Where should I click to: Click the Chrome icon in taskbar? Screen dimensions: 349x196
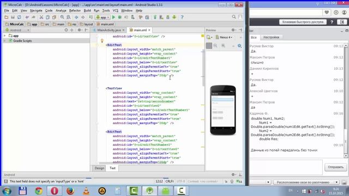point(39,191)
